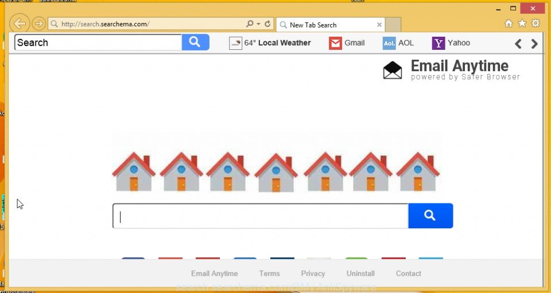551x293 pixels.
Task: Click the main page search input box
Action: (261, 216)
